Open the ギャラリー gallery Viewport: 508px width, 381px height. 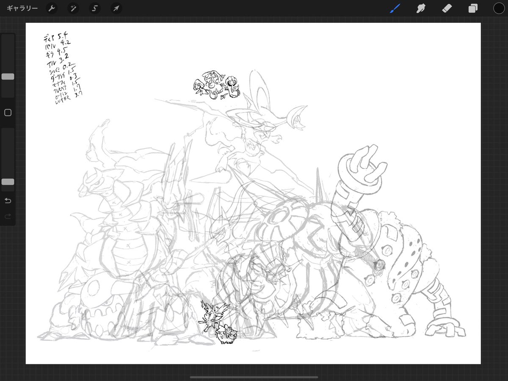pyautogui.click(x=22, y=8)
